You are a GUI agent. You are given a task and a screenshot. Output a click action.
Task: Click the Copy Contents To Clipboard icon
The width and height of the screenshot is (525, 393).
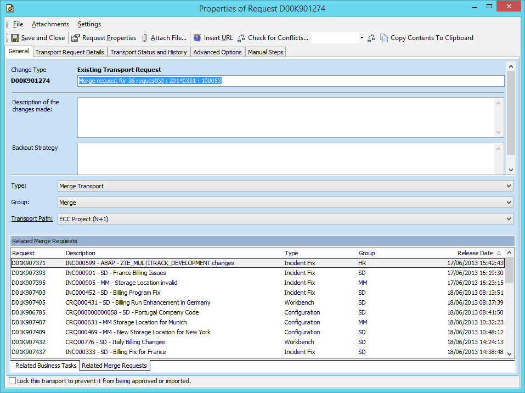[385, 38]
